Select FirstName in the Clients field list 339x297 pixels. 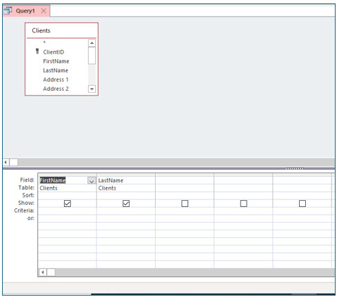click(x=56, y=61)
